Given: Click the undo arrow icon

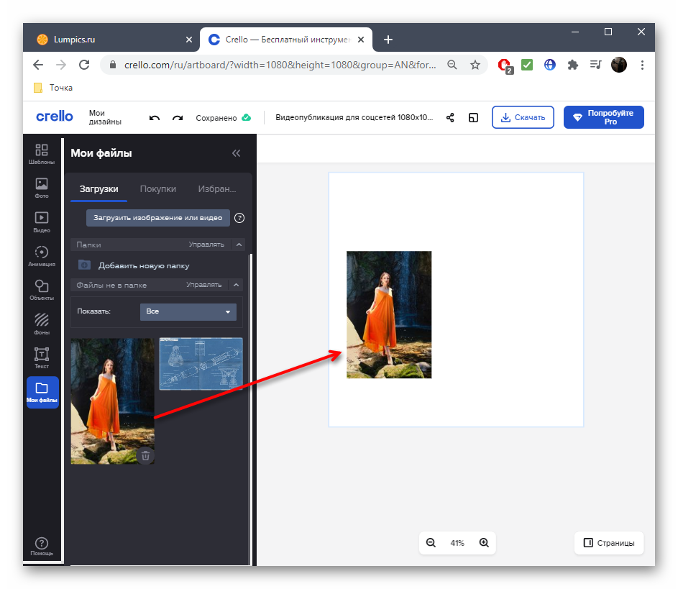Looking at the screenshot, I should (x=155, y=118).
